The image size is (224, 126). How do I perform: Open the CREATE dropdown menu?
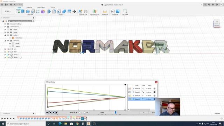click(30, 15)
